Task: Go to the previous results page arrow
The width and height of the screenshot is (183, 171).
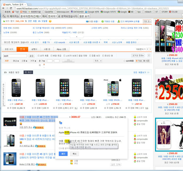Action: point(147,49)
